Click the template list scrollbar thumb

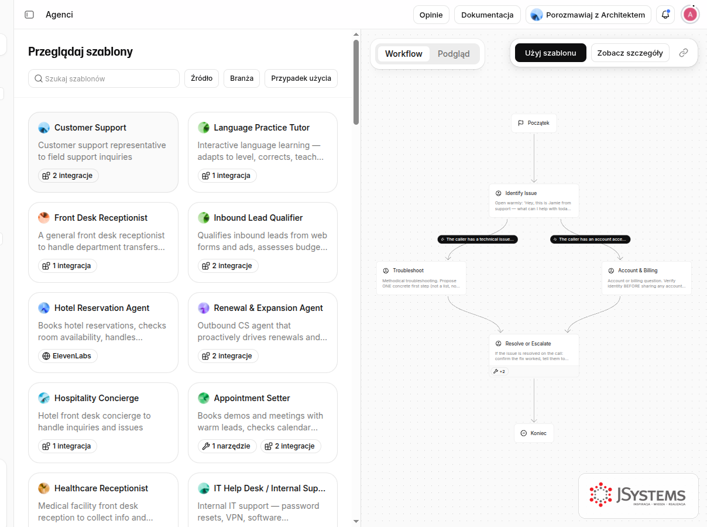(356, 82)
